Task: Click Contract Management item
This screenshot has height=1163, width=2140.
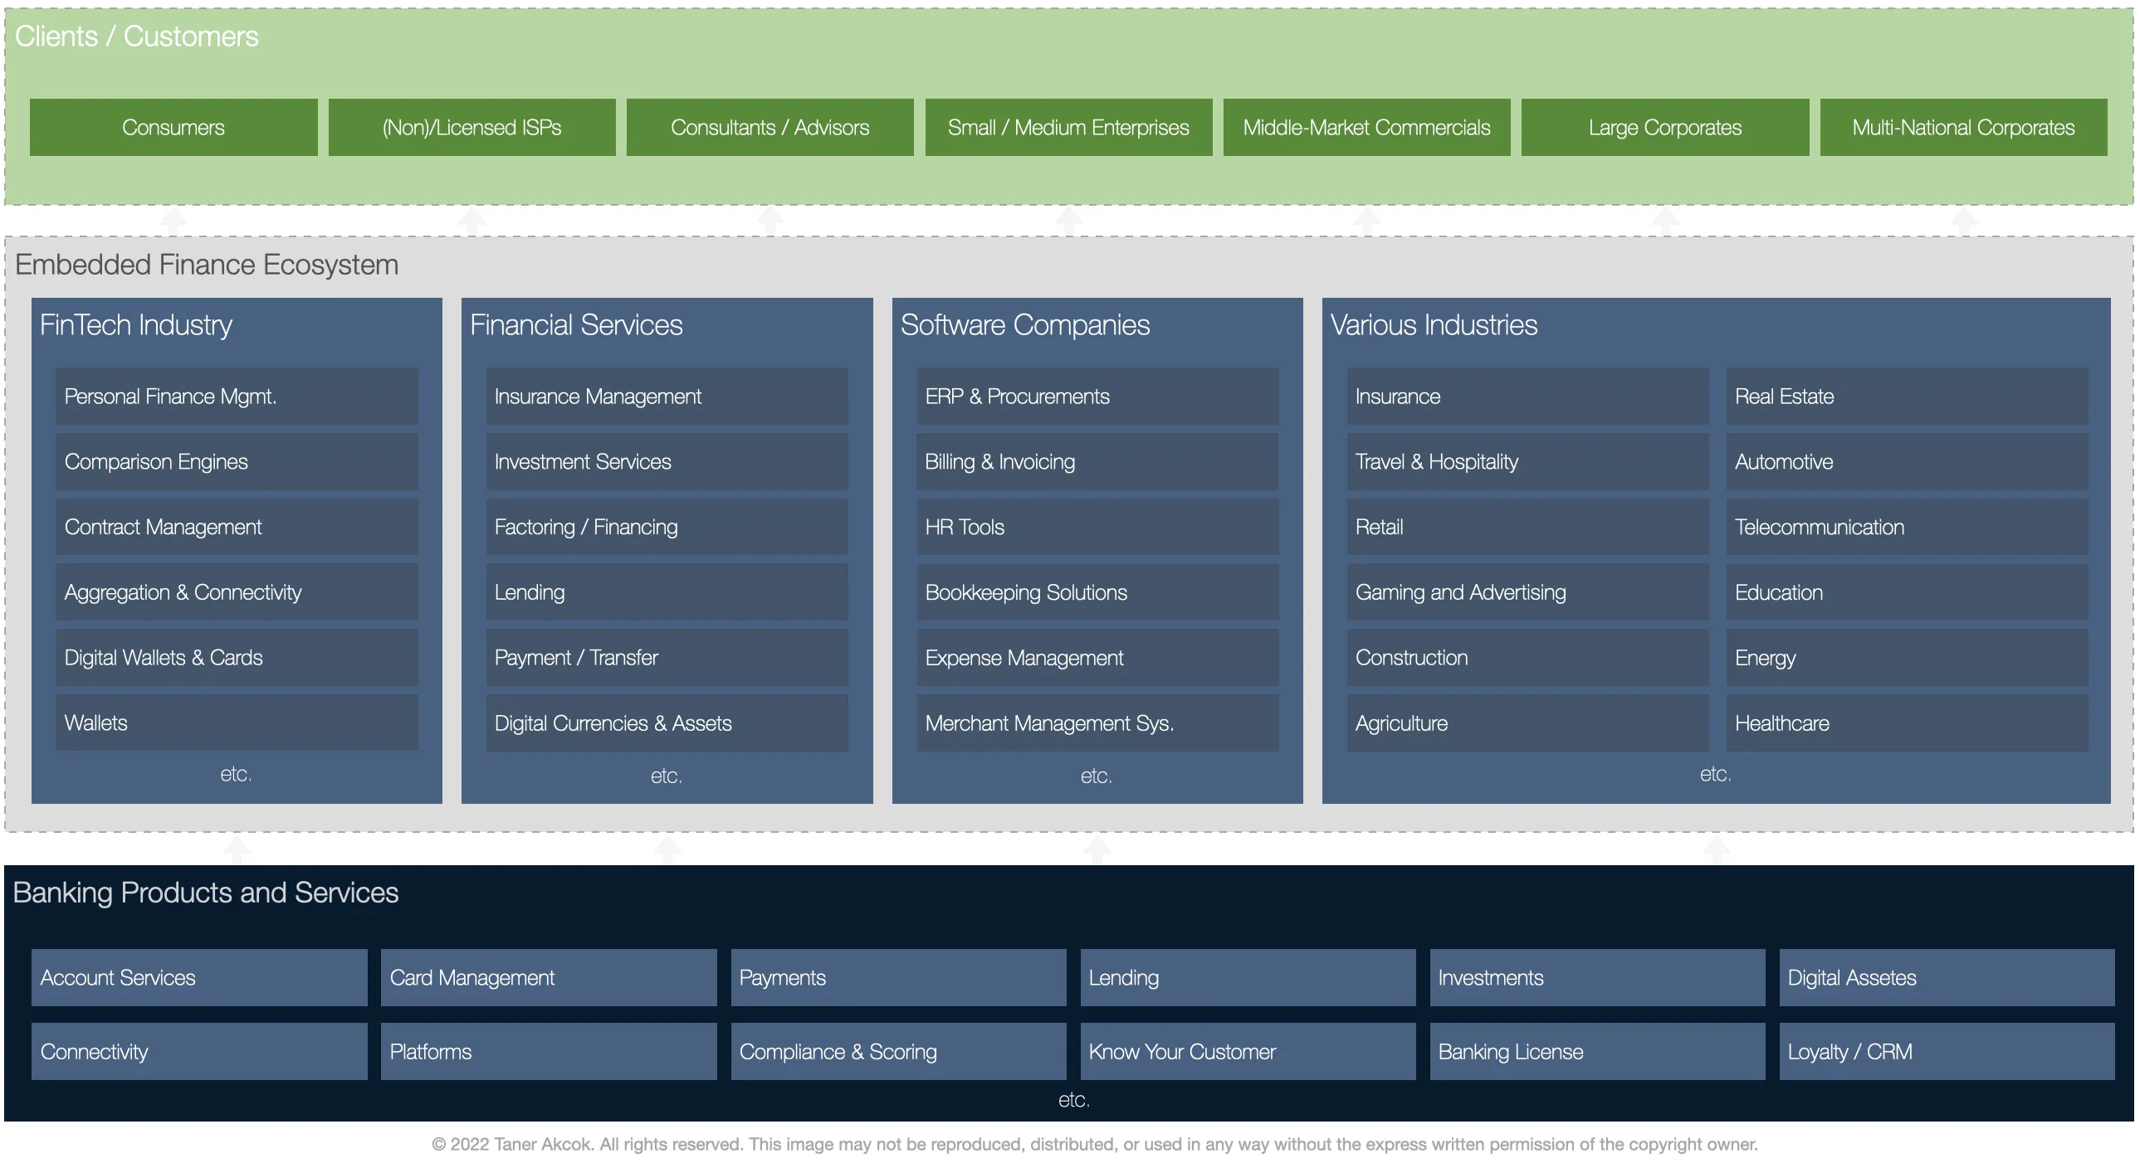Action: (237, 527)
